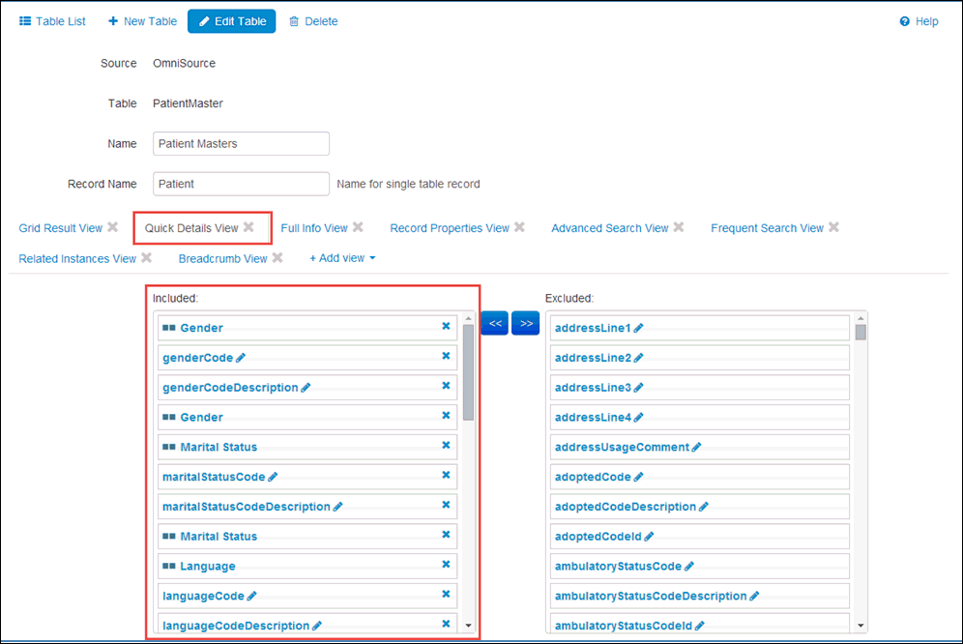Remove languageCode from the Included list
This screenshot has width=963, height=644.
click(x=446, y=595)
